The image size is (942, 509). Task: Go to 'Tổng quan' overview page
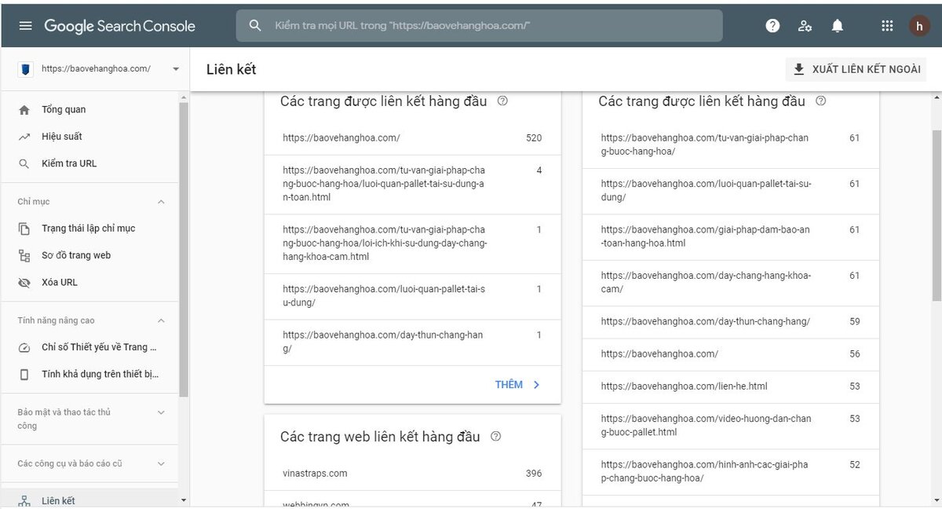(64, 110)
